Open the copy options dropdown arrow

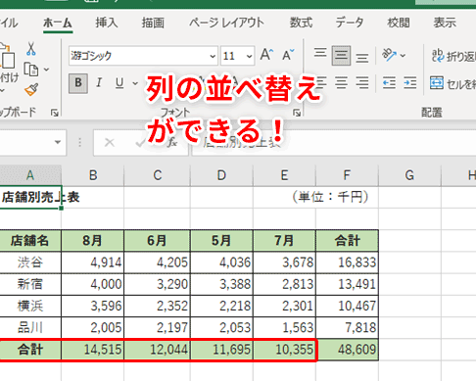(x=46, y=70)
